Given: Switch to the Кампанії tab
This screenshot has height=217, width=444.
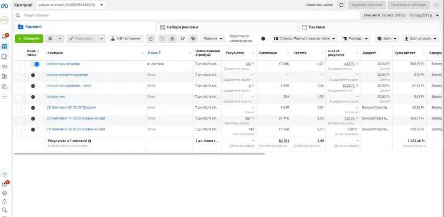Looking at the screenshot, I should [85, 27].
